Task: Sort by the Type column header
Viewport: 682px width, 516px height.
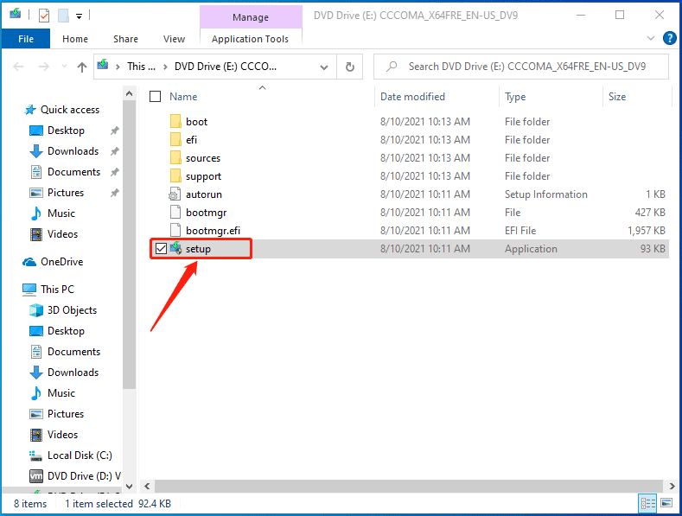Action: pos(515,97)
